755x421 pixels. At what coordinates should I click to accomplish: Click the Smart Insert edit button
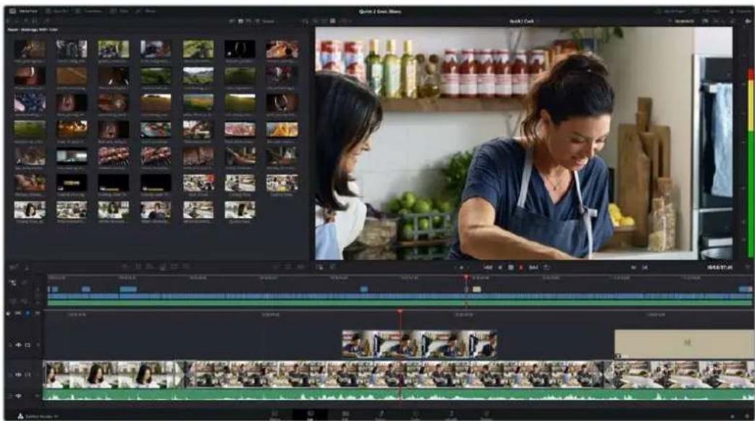[125, 267]
